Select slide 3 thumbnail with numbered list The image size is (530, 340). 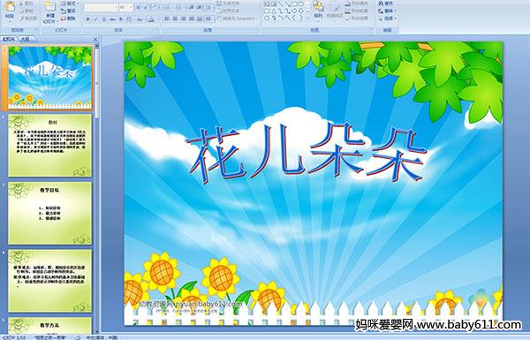tap(49, 213)
